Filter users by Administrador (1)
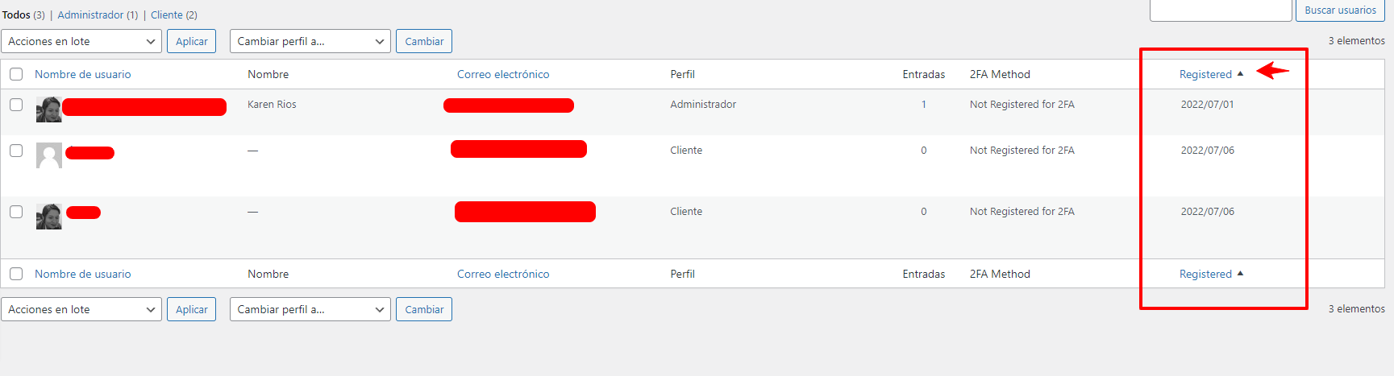The image size is (1394, 376). click(x=98, y=14)
